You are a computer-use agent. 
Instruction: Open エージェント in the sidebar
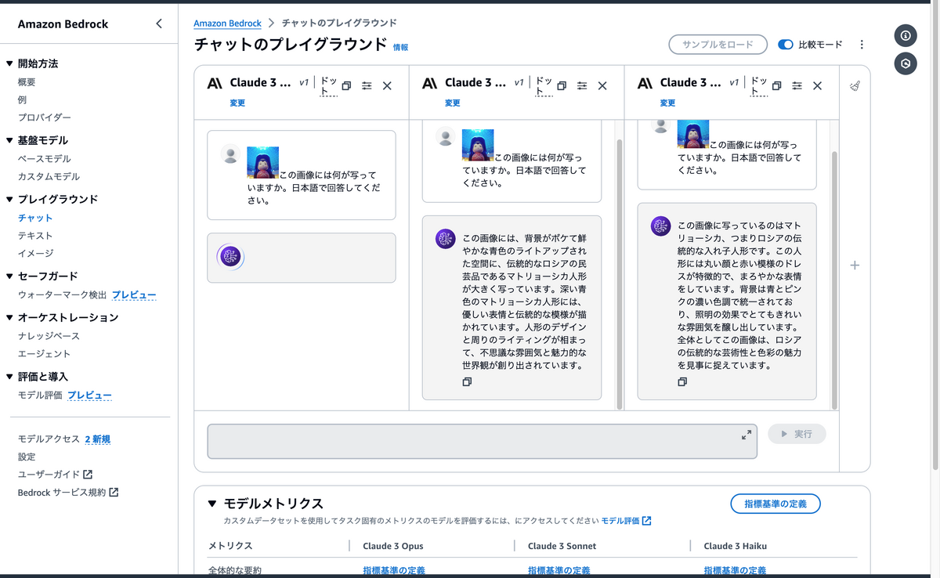45,354
